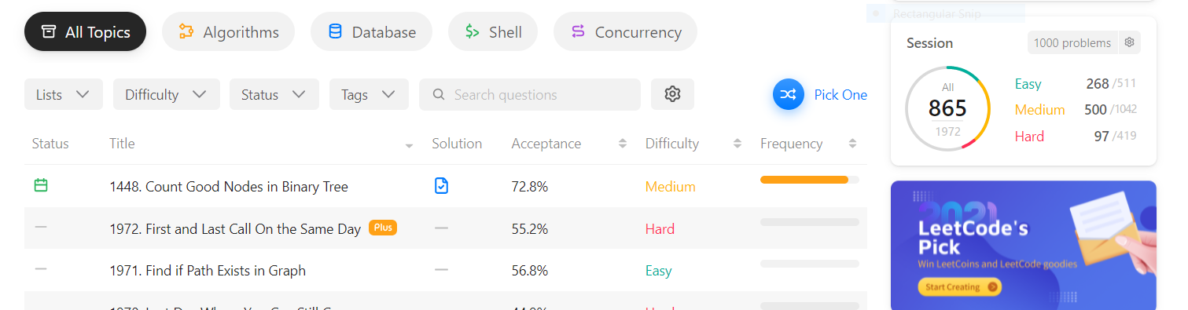Sort by Acceptance column arrows
Viewport: 1188px width, 310px height.
click(623, 144)
